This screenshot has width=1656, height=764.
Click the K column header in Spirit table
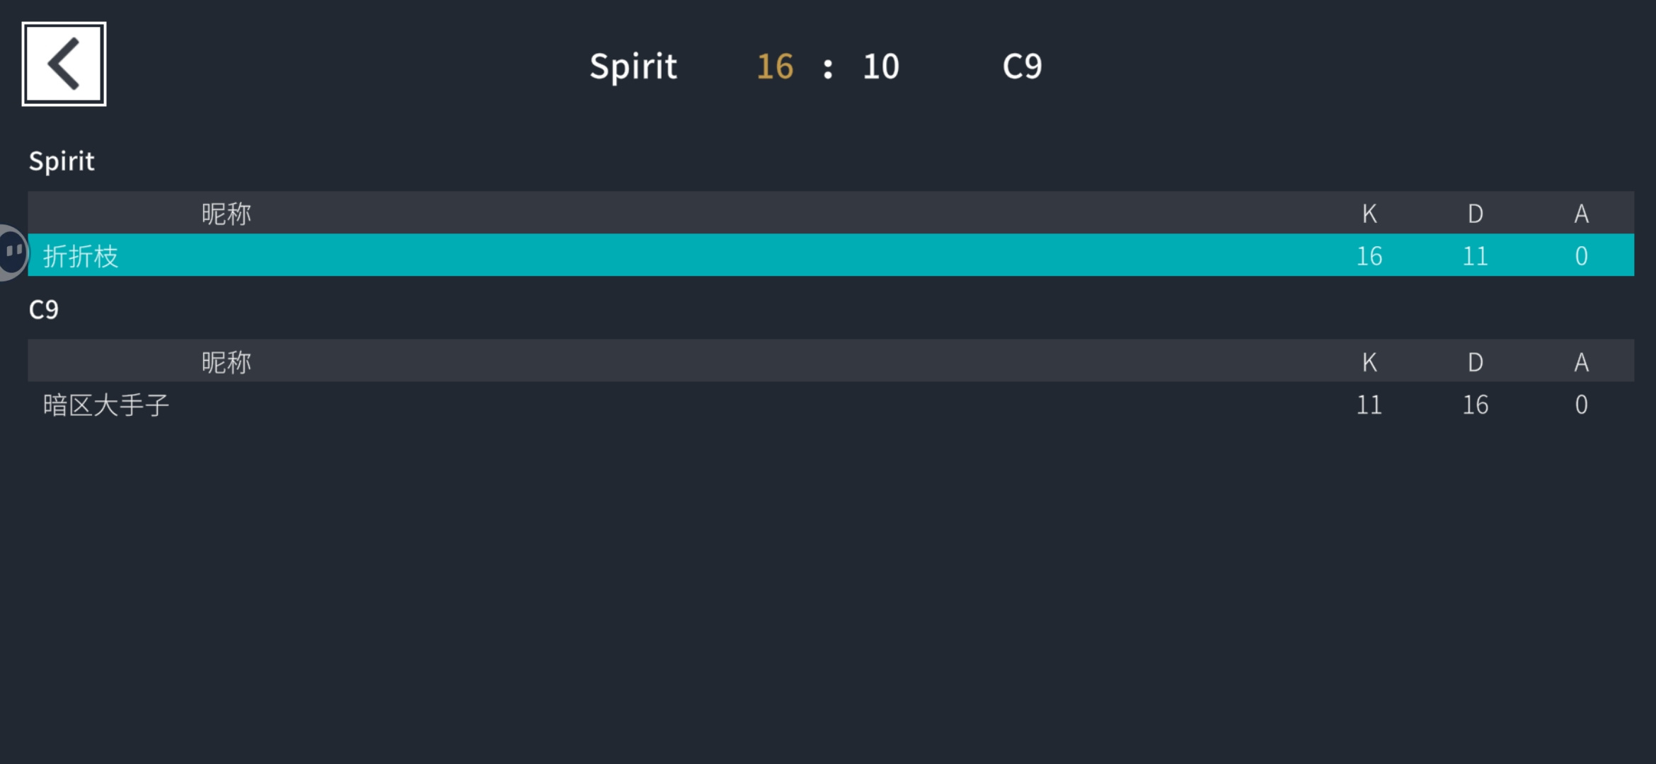1369,213
